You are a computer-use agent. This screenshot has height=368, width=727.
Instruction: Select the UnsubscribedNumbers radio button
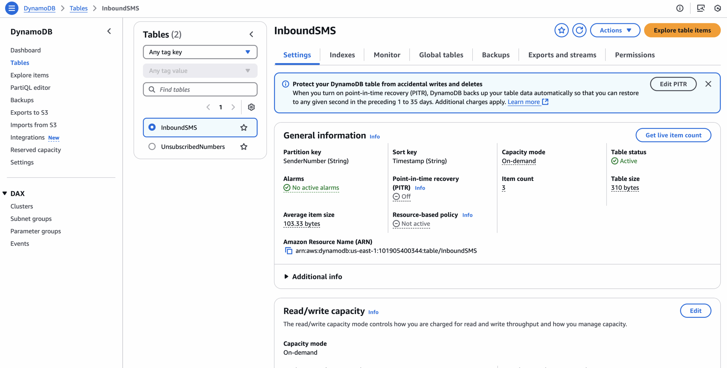coord(152,147)
